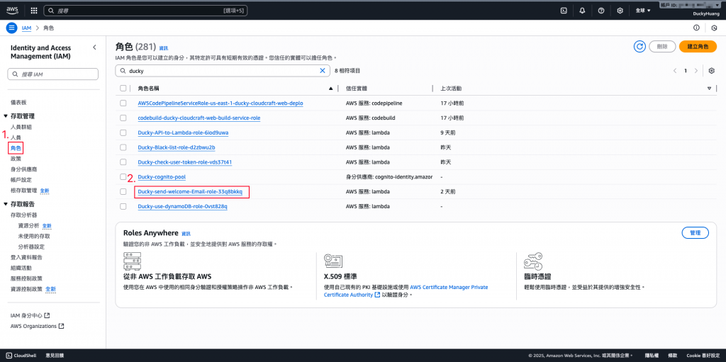Open 人員群組 in sidebar

[21, 127]
